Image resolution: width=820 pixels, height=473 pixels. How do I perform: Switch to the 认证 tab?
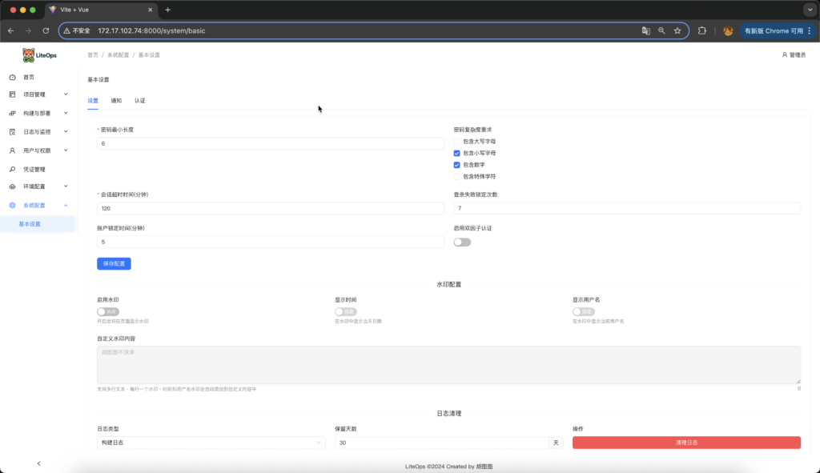pos(140,101)
